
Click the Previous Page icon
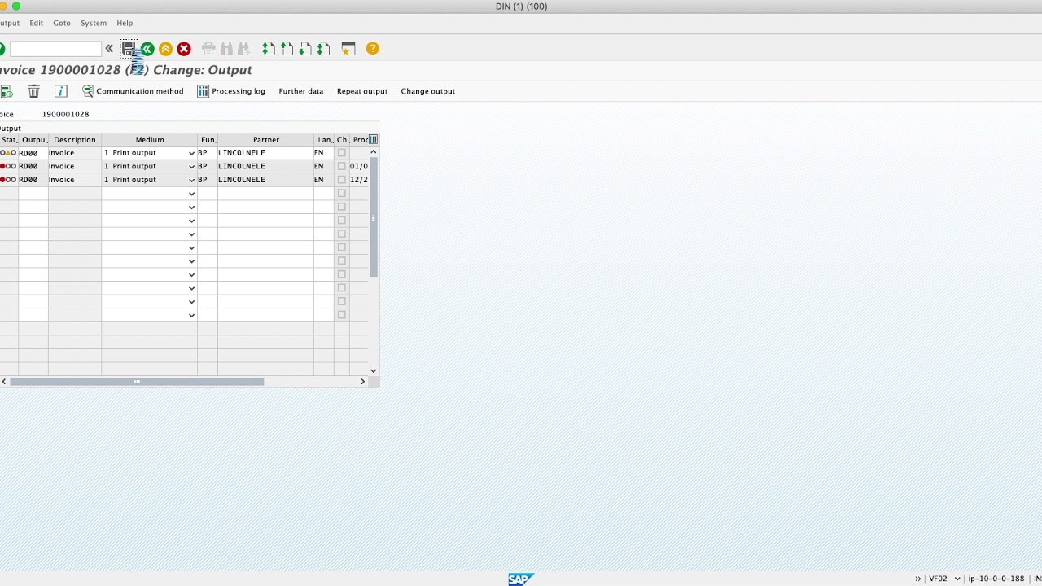point(287,49)
